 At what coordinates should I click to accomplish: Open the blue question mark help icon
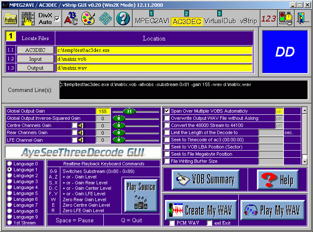click(x=123, y=19)
